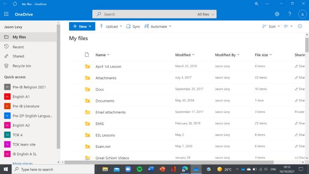Click the EMIS folder icon
Image resolution: width=309 pixels, height=174 pixels.
point(88,124)
